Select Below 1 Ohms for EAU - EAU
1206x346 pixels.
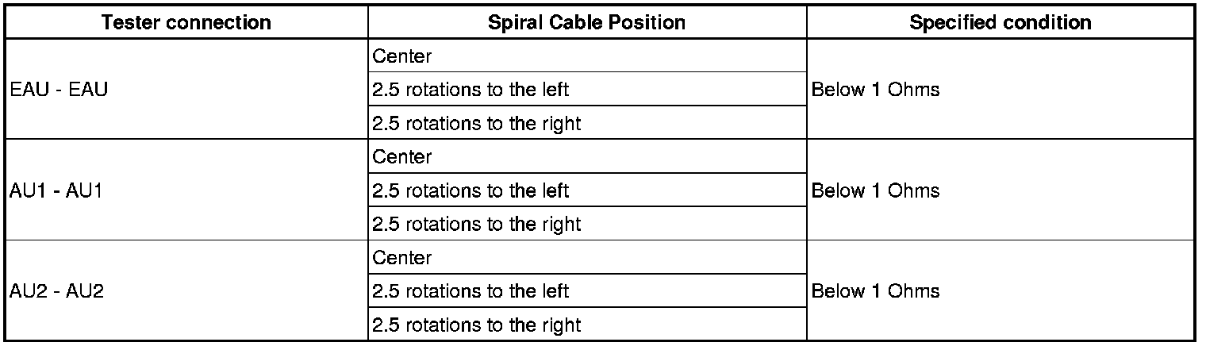875,90
